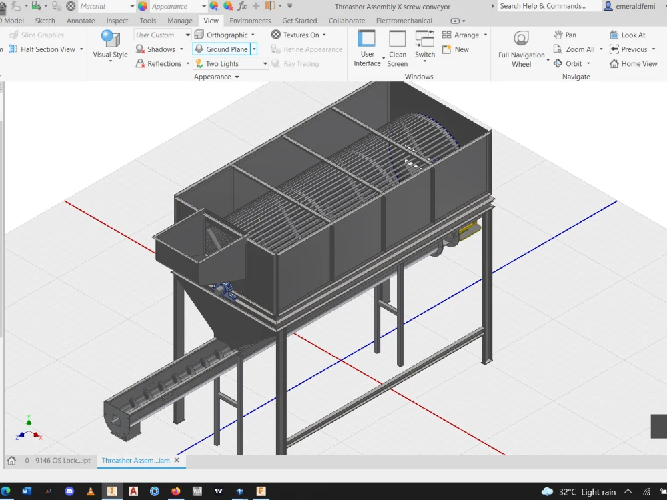667x500 pixels.
Task: Click the Shadows icon
Action: 140,49
